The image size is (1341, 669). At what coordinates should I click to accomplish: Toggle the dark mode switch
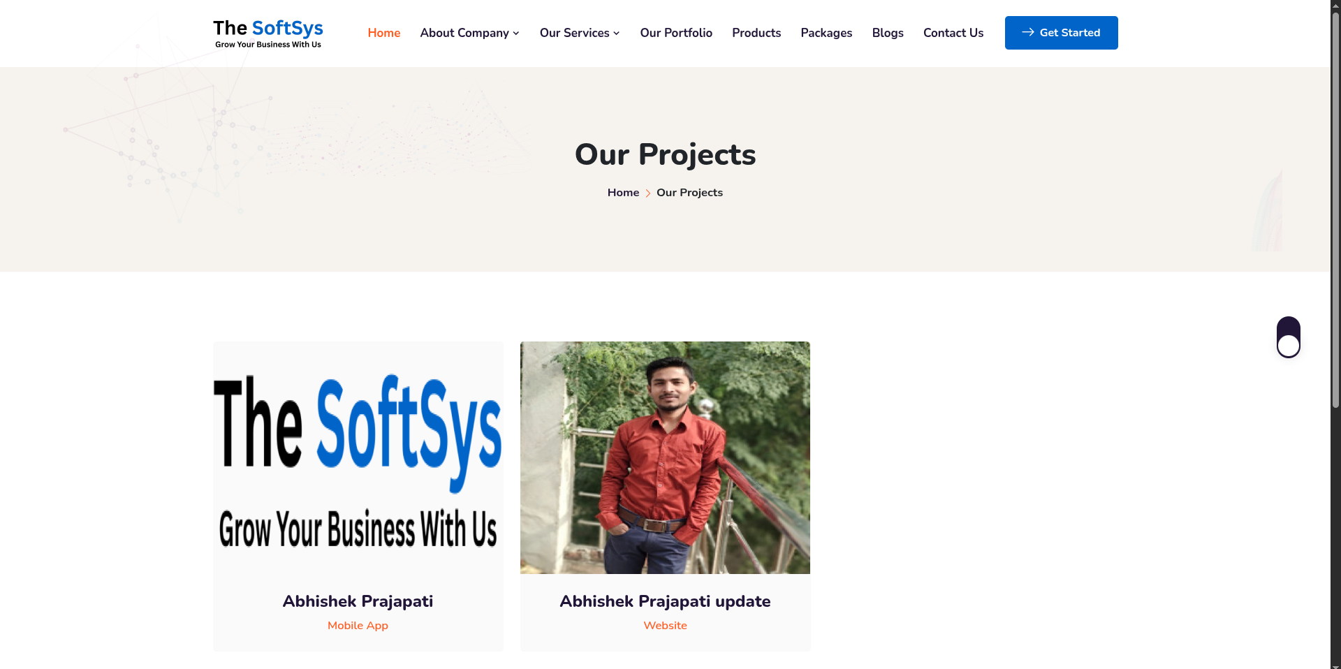click(1289, 337)
